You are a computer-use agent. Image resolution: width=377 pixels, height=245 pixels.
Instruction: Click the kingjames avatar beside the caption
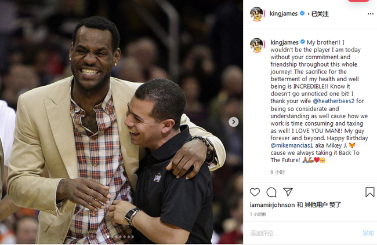[257, 45]
